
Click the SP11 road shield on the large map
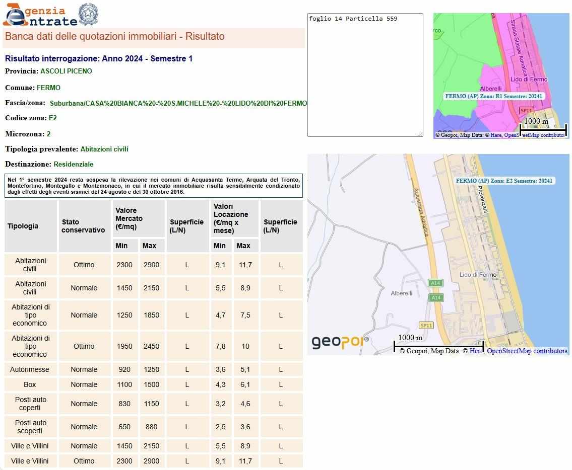coord(426,326)
